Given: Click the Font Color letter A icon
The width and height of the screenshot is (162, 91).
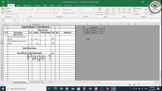Looking at the screenshot, I should pos(40,13).
